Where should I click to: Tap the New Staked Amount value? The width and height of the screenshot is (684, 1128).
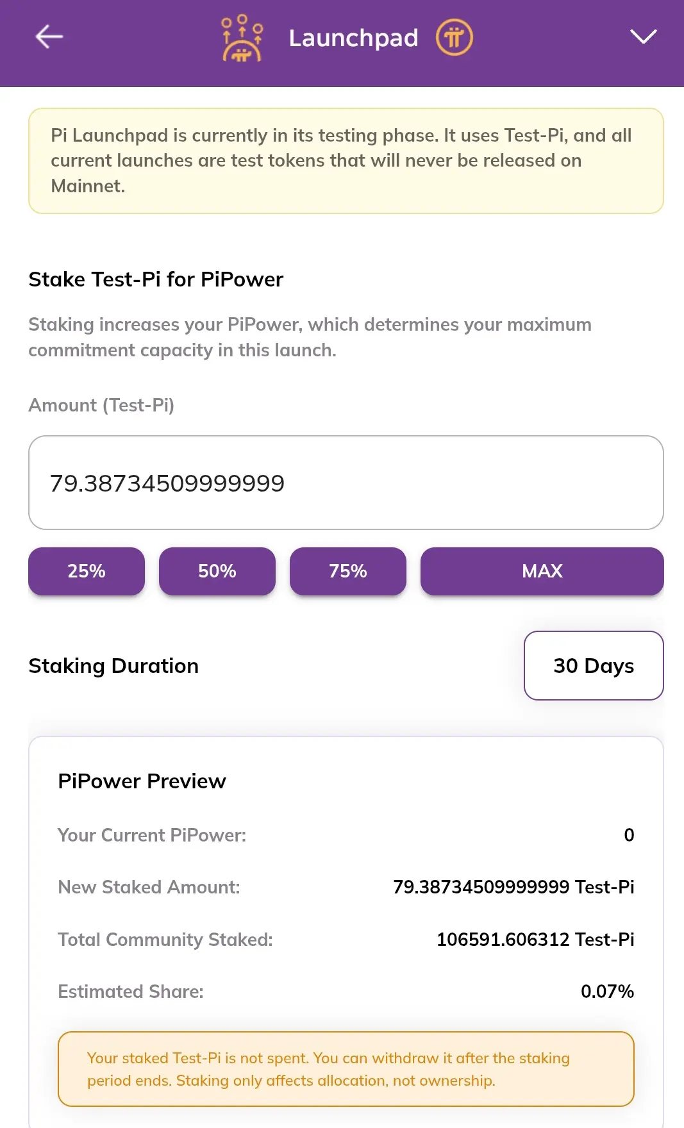513,887
